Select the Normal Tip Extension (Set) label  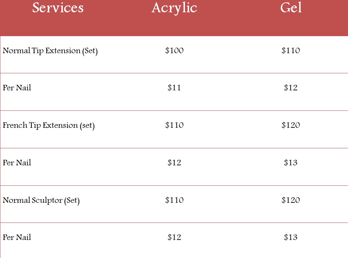(x=50, y=51)
